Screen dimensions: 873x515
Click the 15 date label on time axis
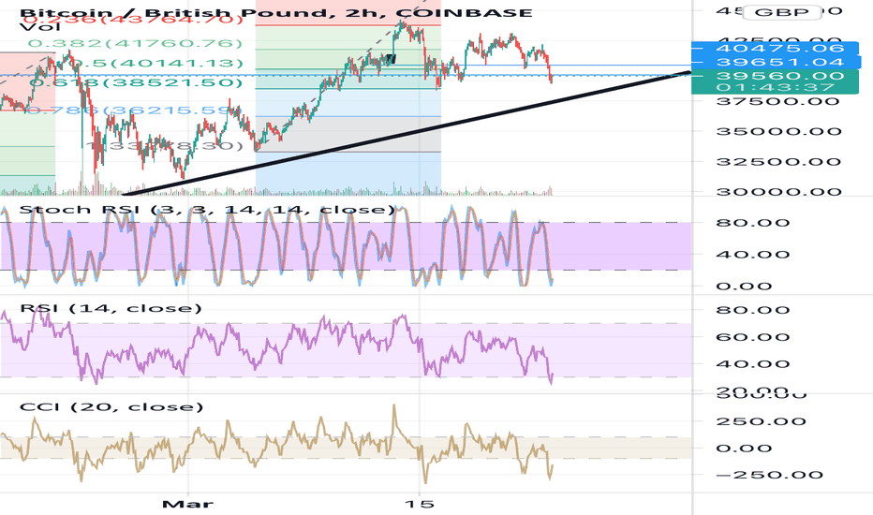point(420,505)
